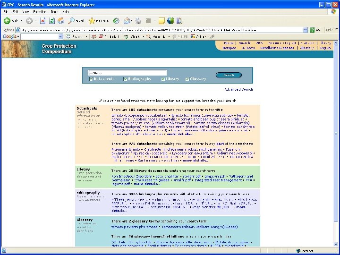Click more details under Library results
This screenshot has width=340, height=255.
click(x=147, y=184)
